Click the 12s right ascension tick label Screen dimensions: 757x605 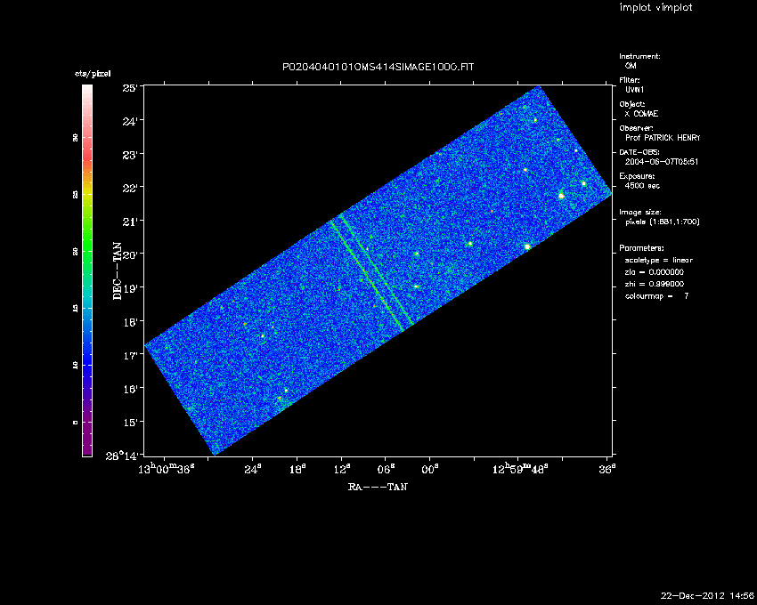click(x=341, y=469)
